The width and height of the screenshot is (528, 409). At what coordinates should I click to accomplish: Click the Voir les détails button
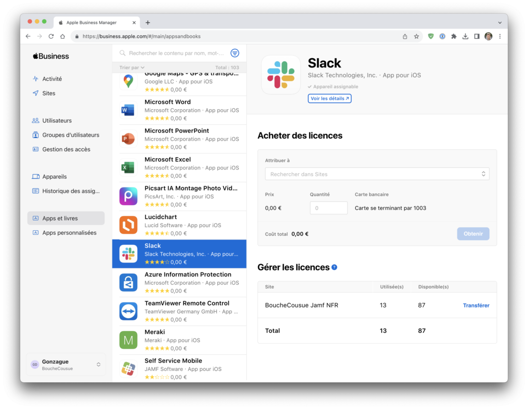[x=329, y=98]
